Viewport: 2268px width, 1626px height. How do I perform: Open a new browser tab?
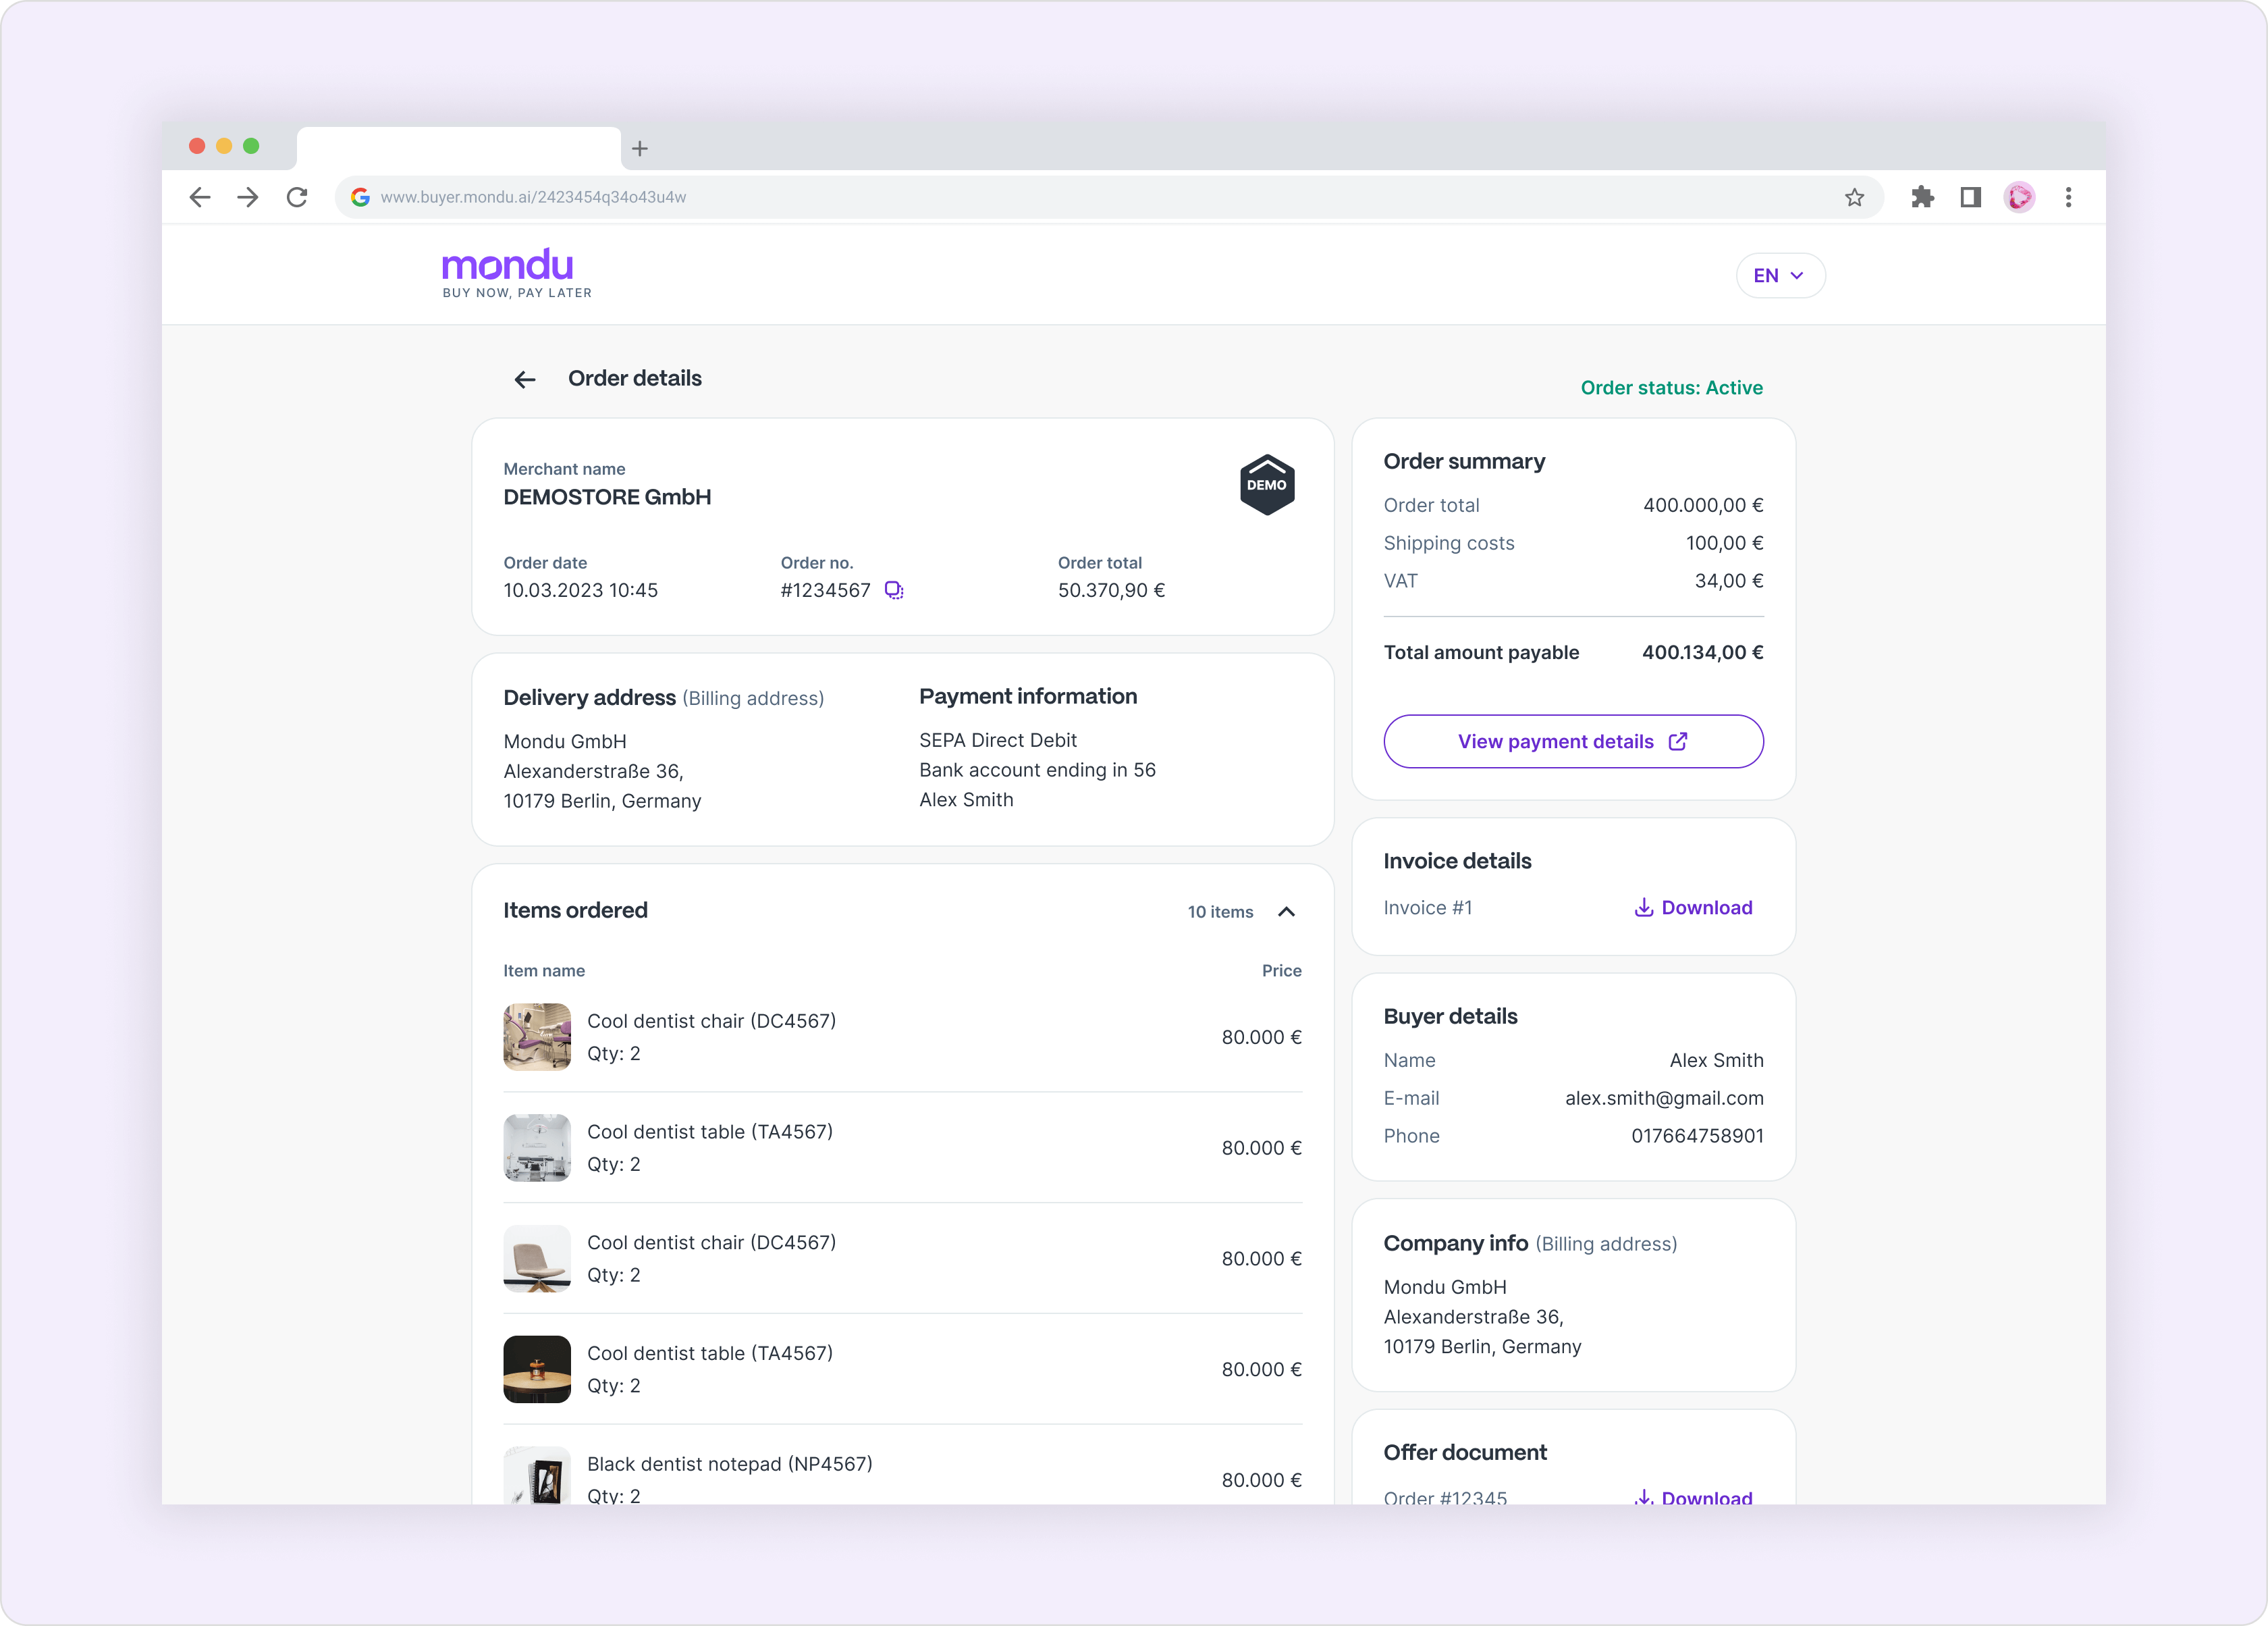coord(640,149)
